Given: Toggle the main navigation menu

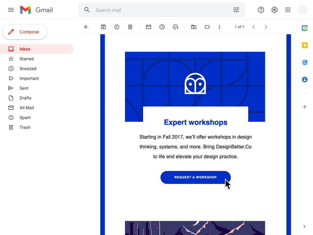Looking at the screenshot, I should [11, 10].
